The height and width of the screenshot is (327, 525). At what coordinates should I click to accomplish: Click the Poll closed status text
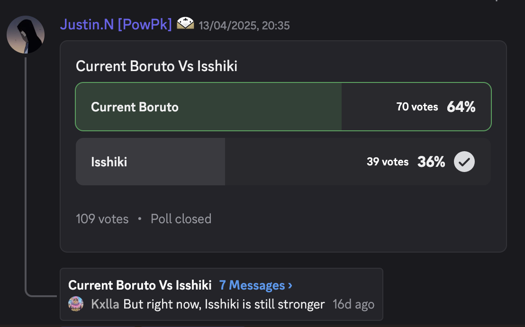point(181,219)
